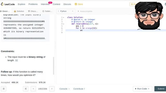The image size is (166, 93).
Task: Click the 'for i in xrange(32):' line
Action: tap(86, 28)
